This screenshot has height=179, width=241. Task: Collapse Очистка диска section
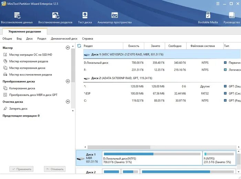(x=68, y=102)
